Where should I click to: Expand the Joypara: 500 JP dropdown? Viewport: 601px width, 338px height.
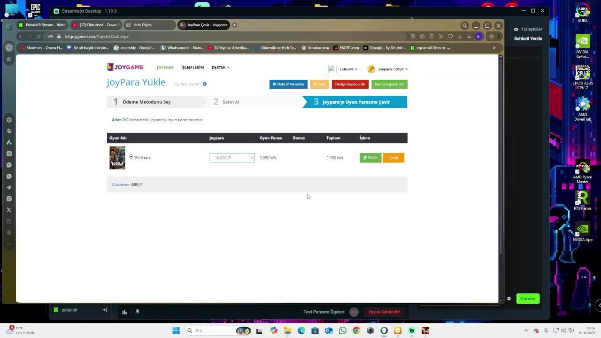[393, 69]
